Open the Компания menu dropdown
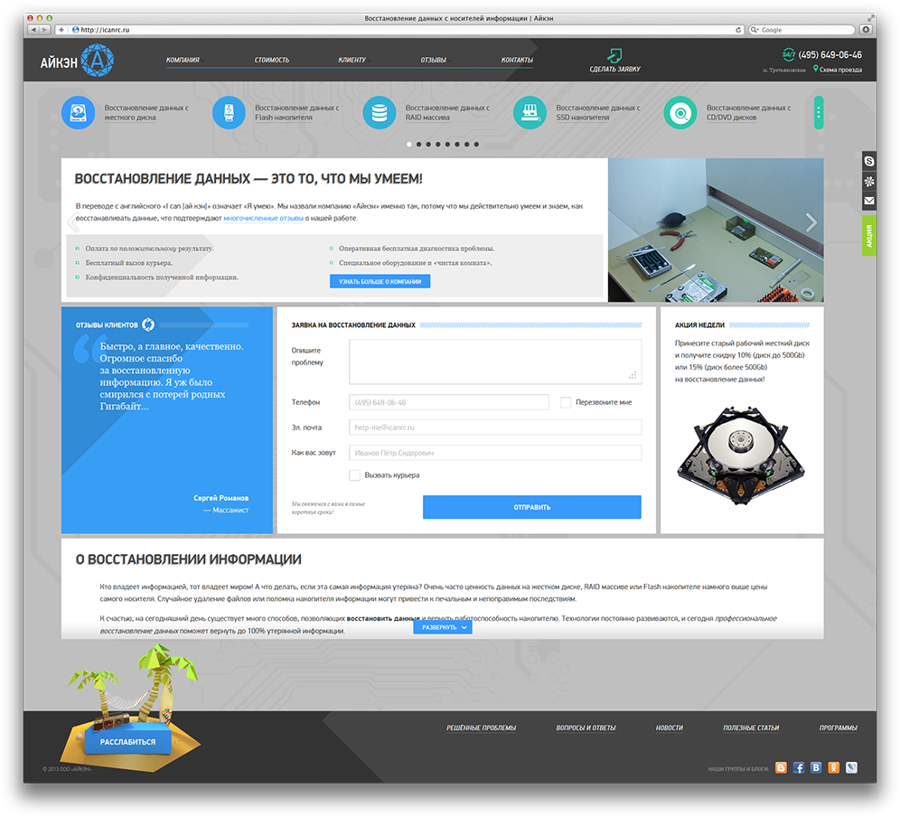 coord(183,60)
